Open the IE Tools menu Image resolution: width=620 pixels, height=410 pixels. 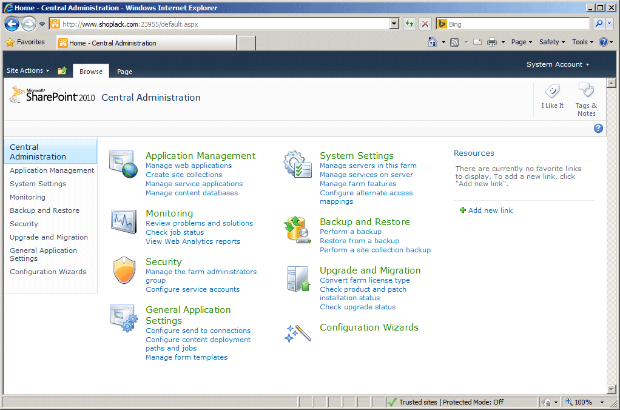pos(582,42)
